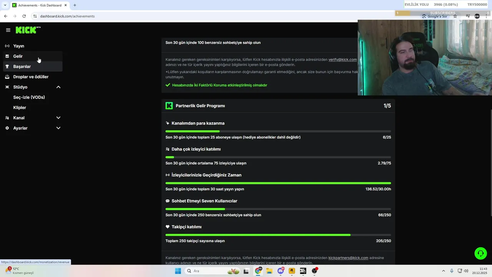This screenshot has height=277, width=492.
Task: Expand the Kanal section chevron
Action: [58, 118]
